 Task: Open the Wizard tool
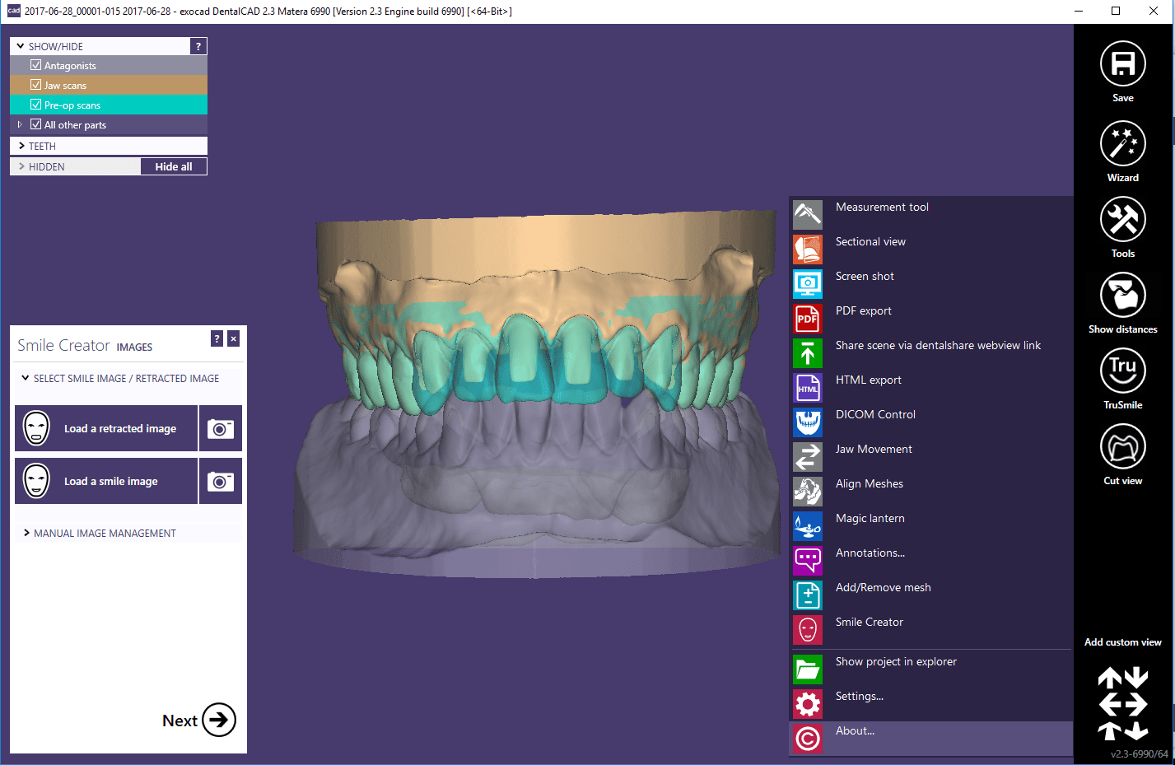coord(1122,144)
